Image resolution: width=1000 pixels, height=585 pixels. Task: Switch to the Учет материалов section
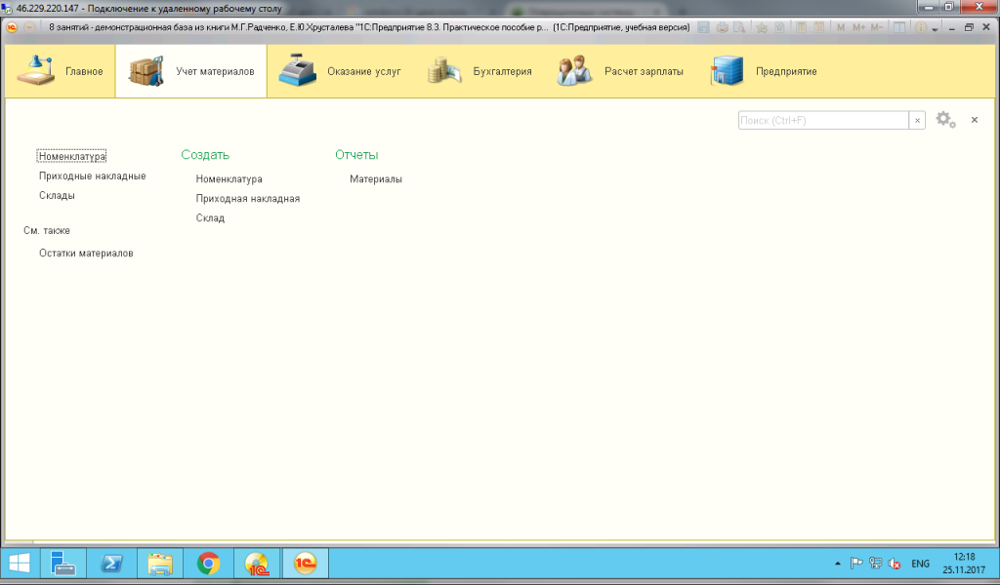(x=191, y=71)
